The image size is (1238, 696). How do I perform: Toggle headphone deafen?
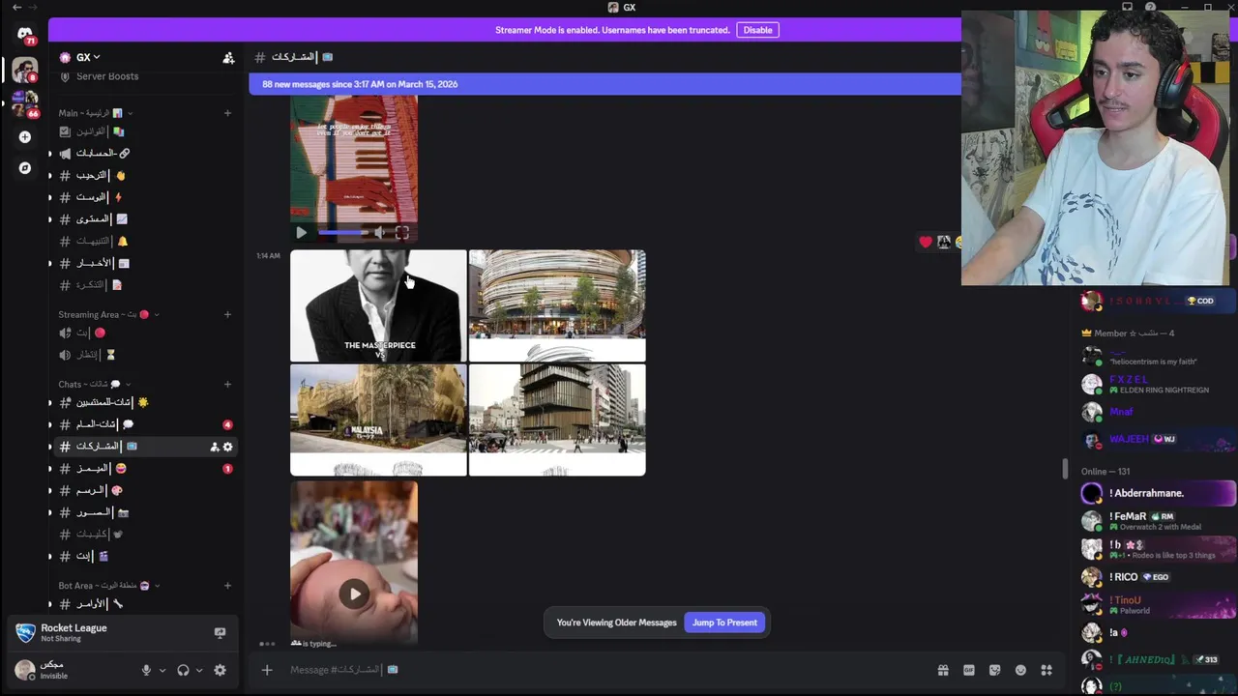pos(183,670)
